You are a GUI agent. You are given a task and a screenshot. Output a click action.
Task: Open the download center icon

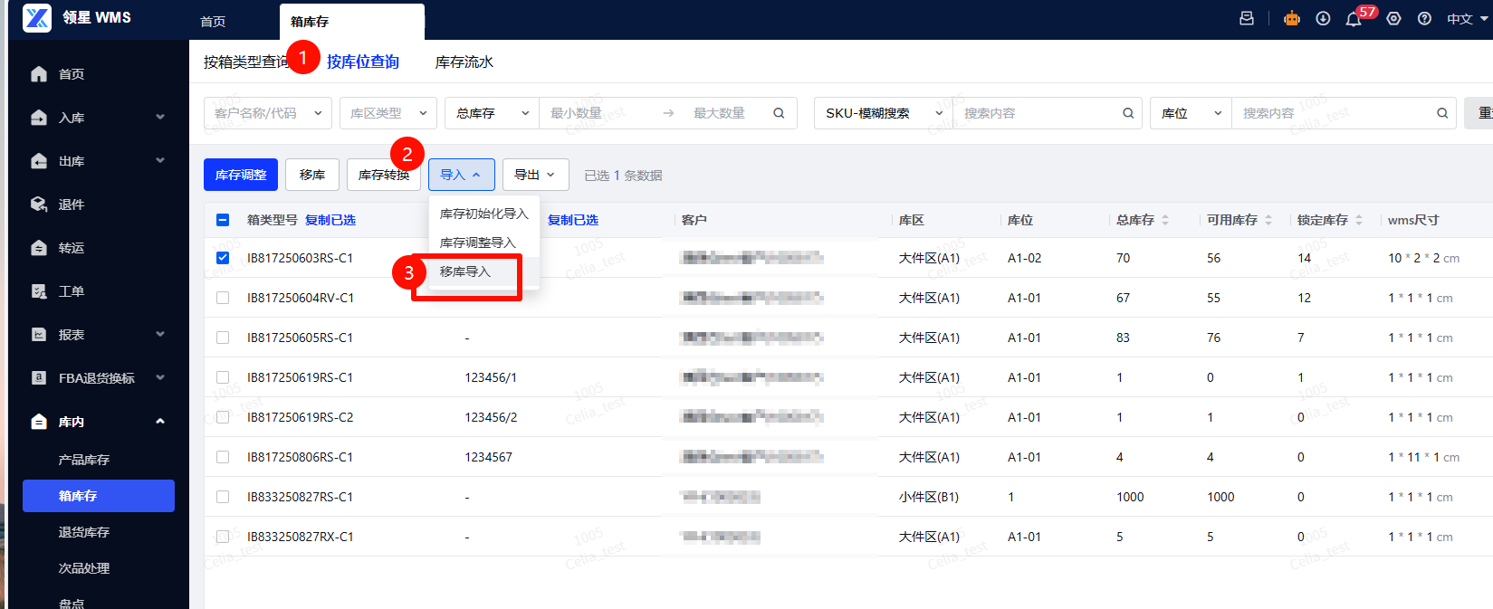pyautogui.click(x=1323, y=18)
